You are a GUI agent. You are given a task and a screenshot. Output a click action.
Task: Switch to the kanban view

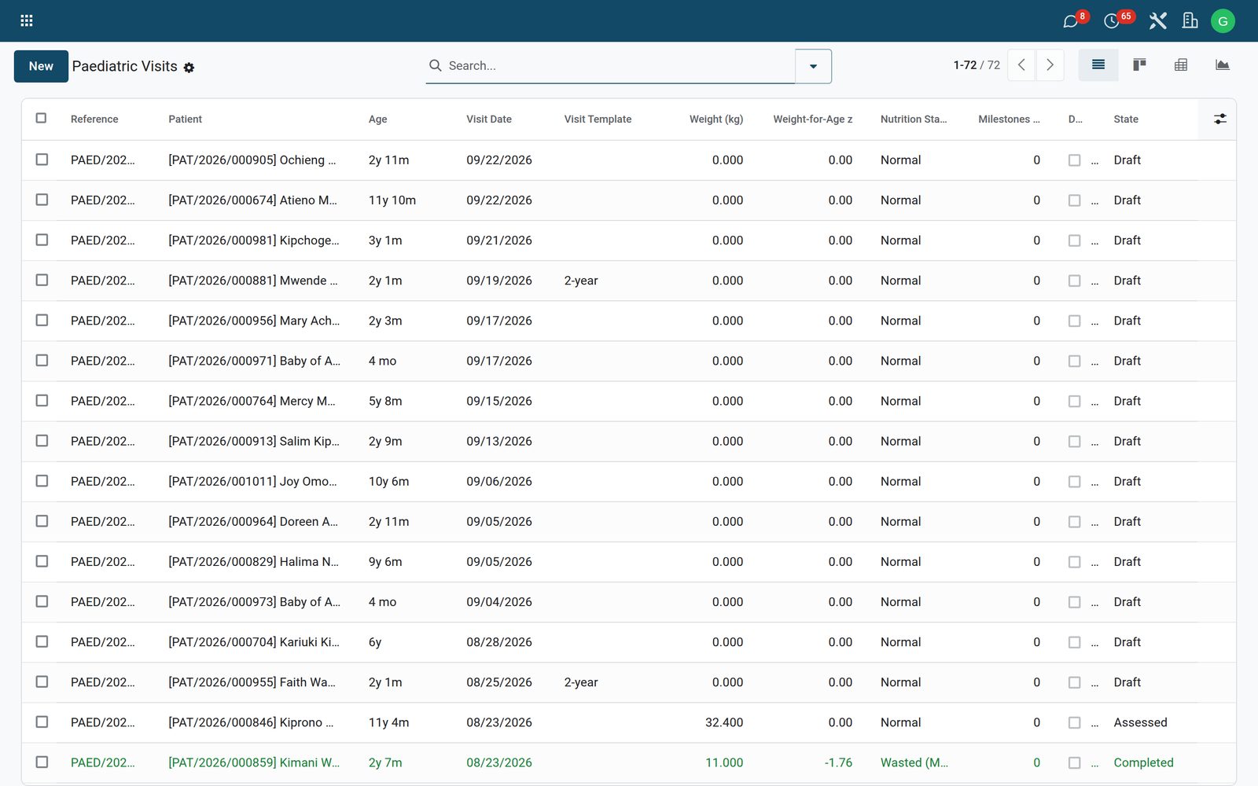coord(1139,65)
